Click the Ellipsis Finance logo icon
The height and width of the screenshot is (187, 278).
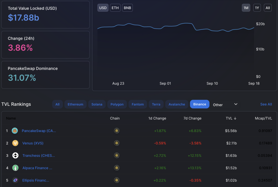[x=15, y=180]
